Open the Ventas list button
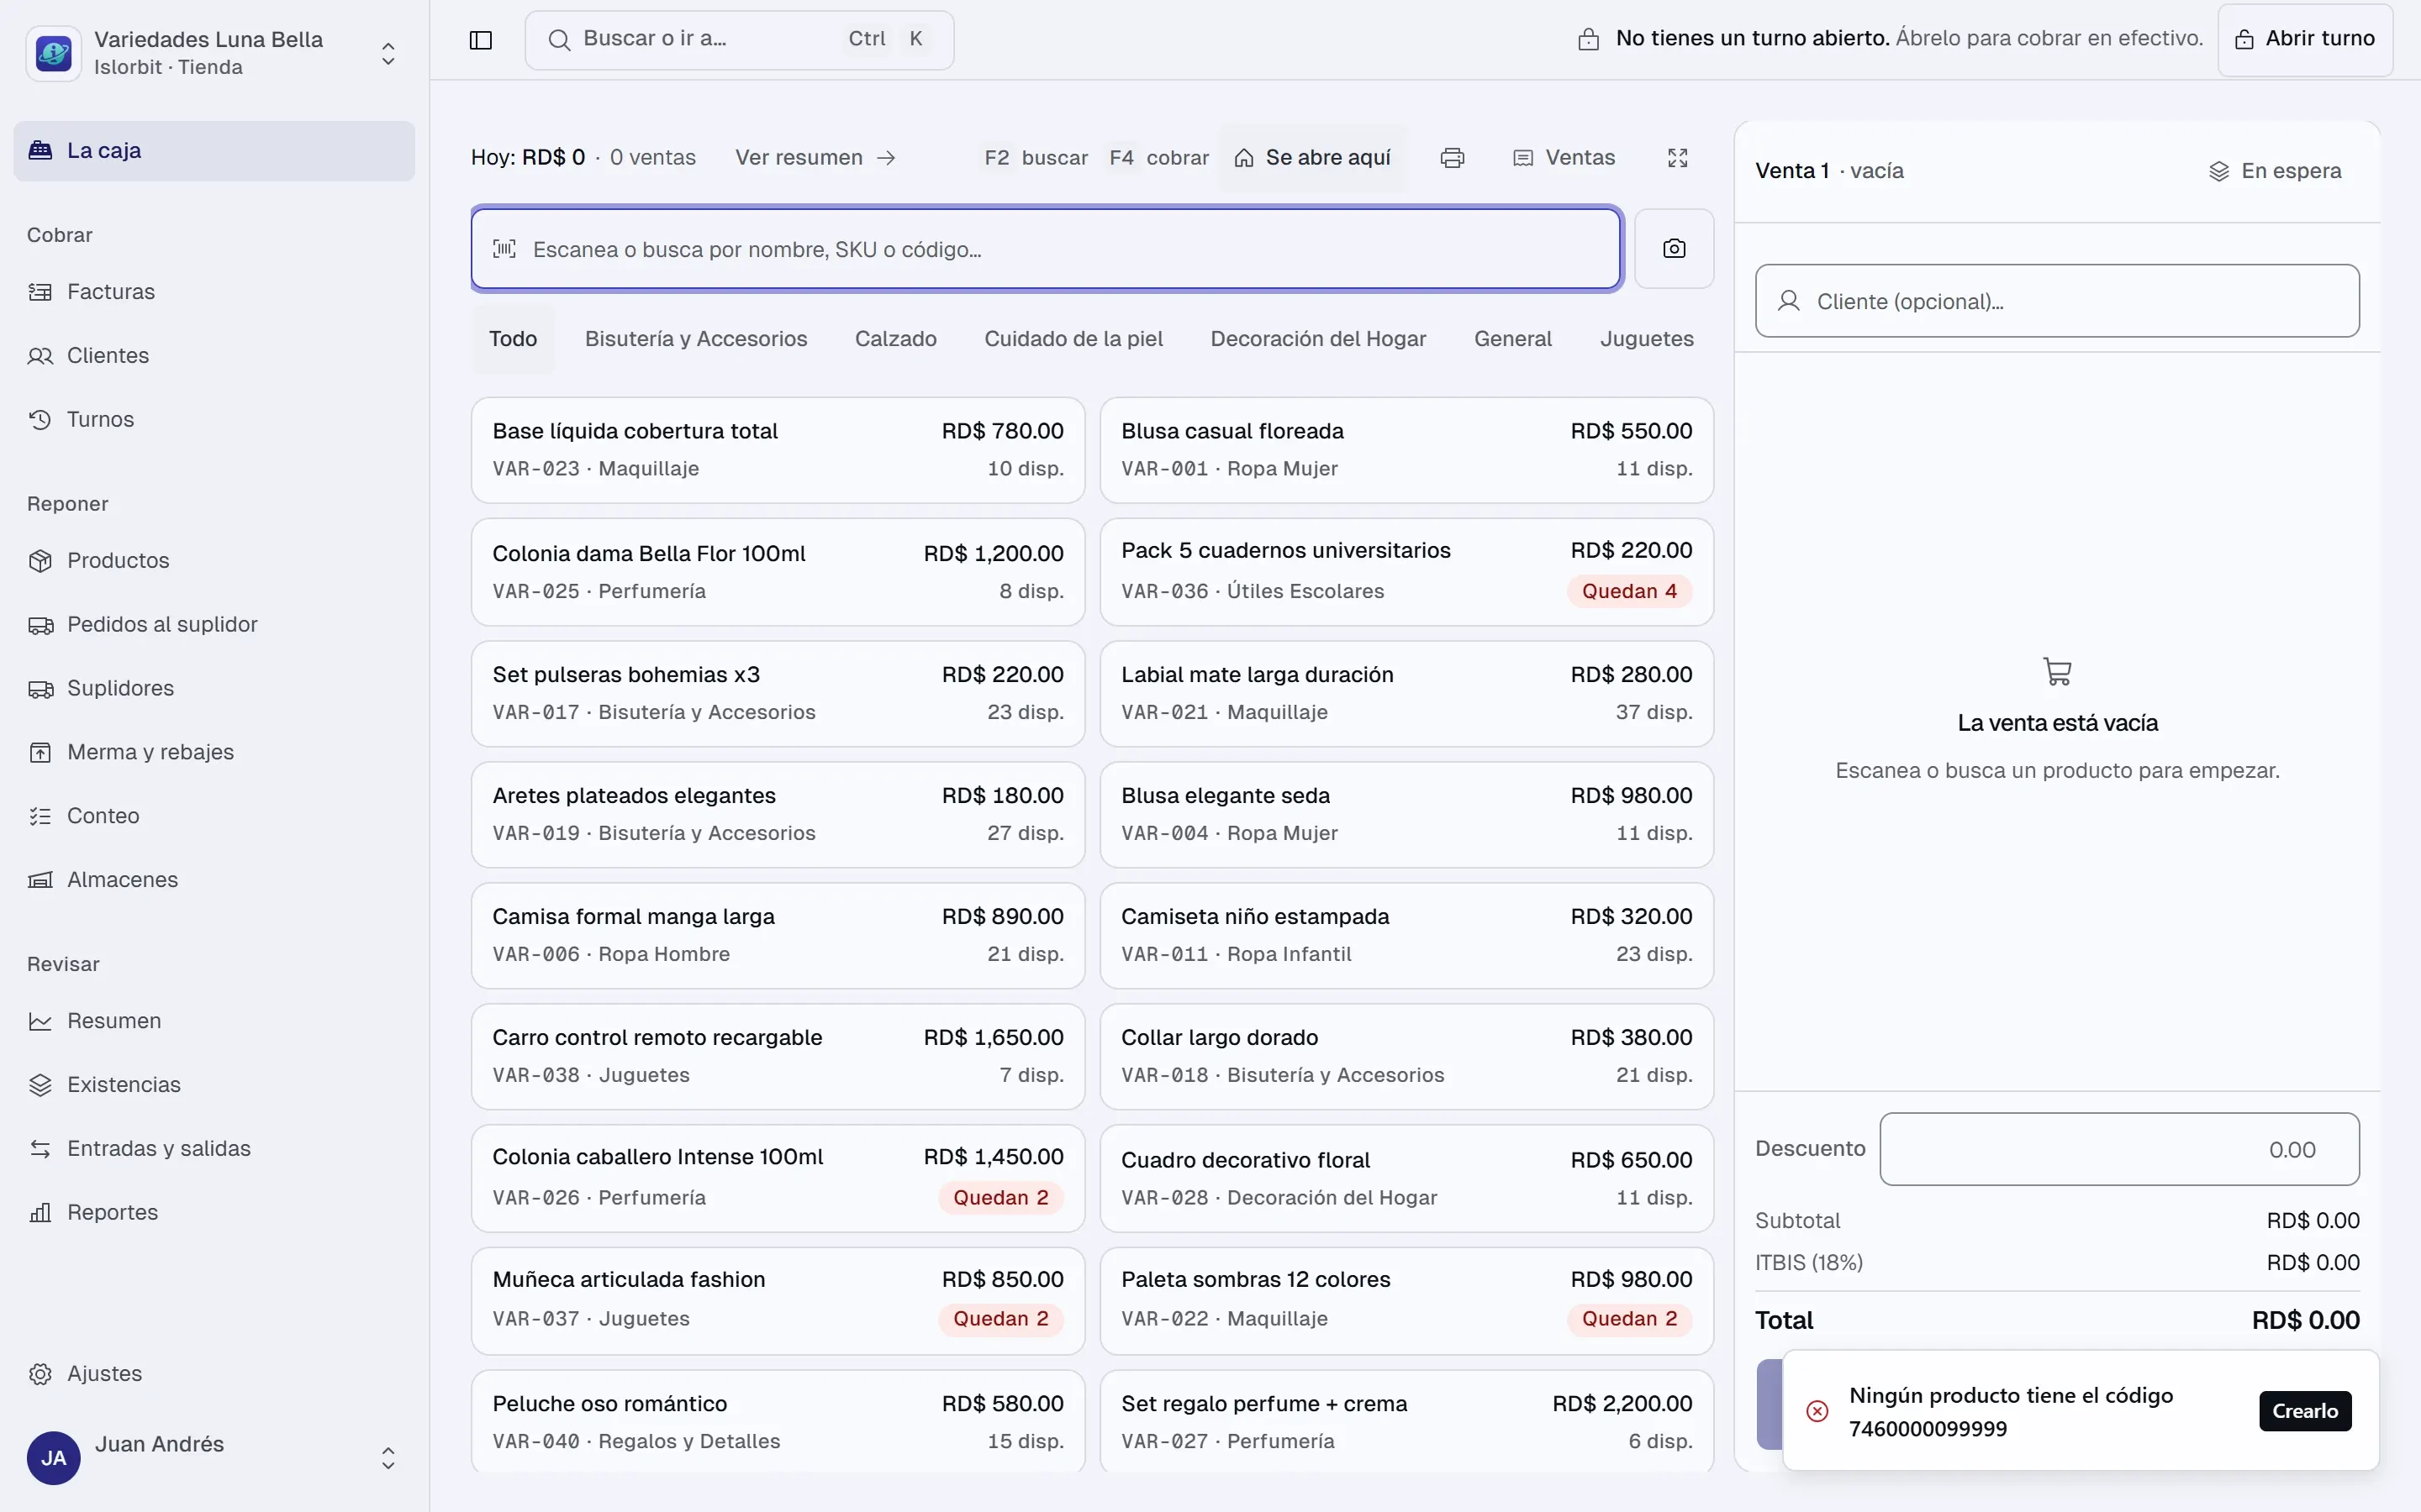This screenshot has height=1512, width=2421. tap(1564, 158)
